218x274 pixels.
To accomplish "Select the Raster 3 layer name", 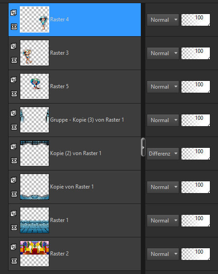I will click(x=59, y=53).
